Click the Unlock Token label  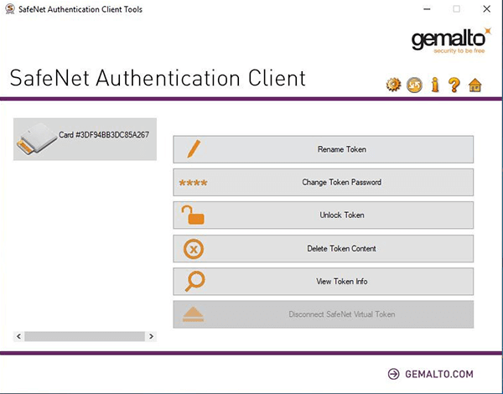coord(342,215)
